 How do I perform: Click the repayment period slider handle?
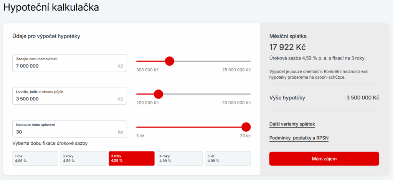246,127
